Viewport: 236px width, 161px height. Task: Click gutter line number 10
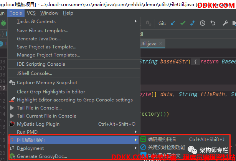pyautogui.click(x=3, y=88)
